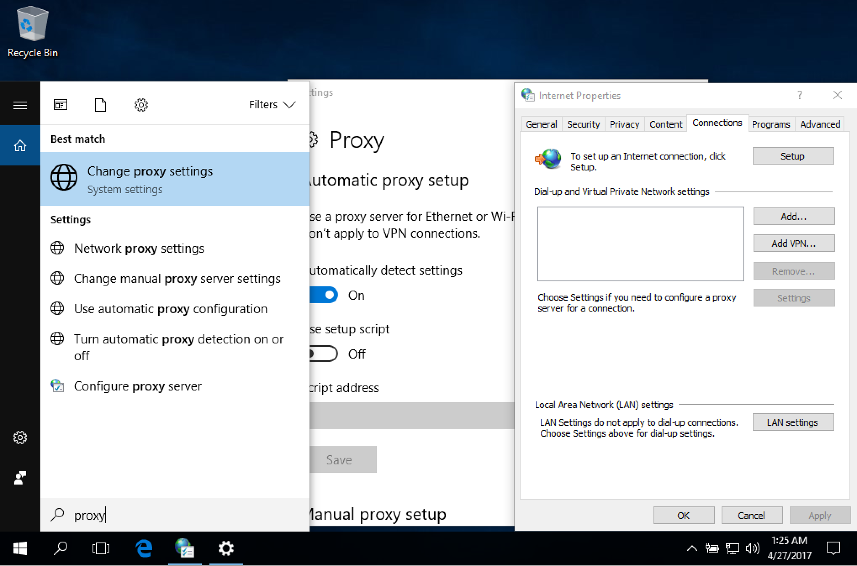857x566 pixels.
Task: Open Microsoft Edge from the taskbar
Action: click(144, 548)
